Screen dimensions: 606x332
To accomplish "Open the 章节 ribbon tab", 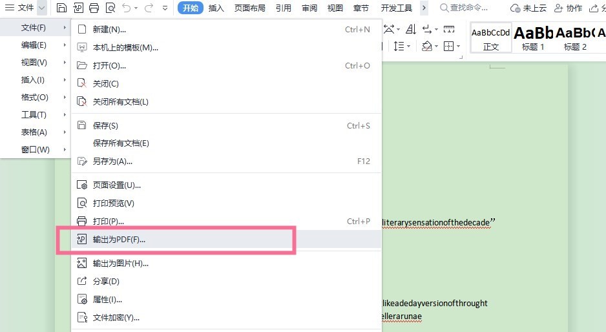I will tap(361, 8).
